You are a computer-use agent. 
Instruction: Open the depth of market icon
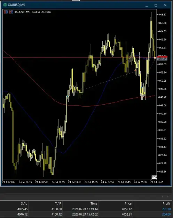(x=11, y=12)
